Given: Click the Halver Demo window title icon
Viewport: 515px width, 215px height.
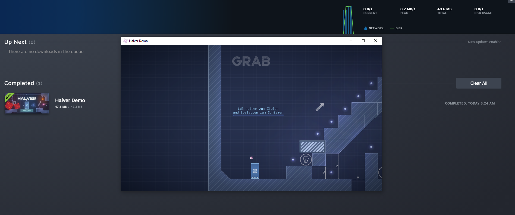Looking at the screenshot, I should pos(125,41).
